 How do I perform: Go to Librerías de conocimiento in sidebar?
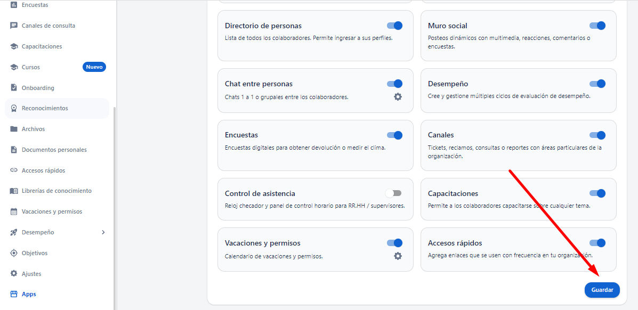point(56,191)
